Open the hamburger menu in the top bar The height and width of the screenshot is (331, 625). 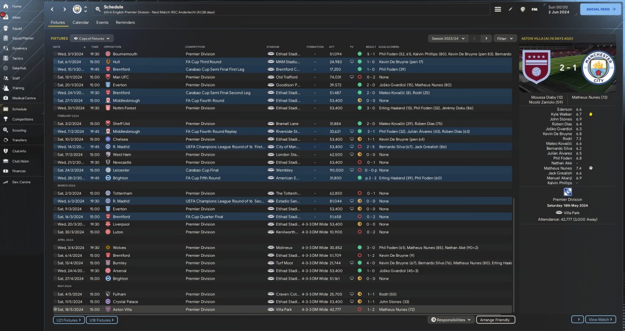[498, 9]
